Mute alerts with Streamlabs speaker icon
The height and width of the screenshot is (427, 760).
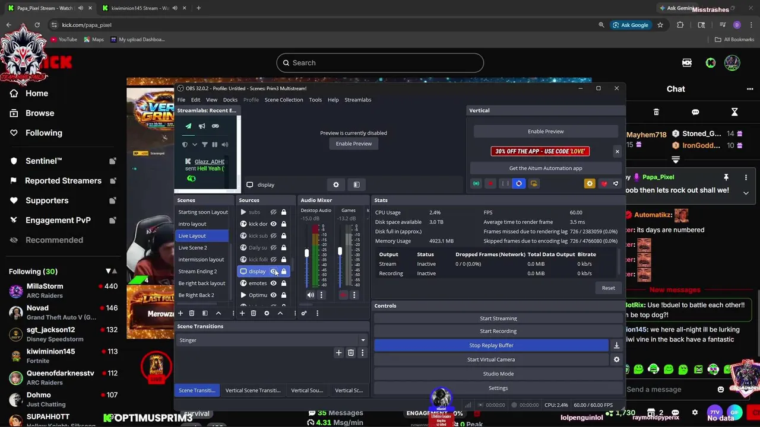[225, 145]
